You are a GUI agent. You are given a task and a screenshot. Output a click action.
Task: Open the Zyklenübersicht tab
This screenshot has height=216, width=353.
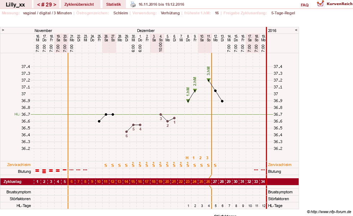[x=79, y=4]
